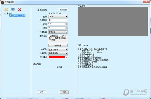Click the 宽度 value field 512
The image size is (151, 99).
(57, 24)
